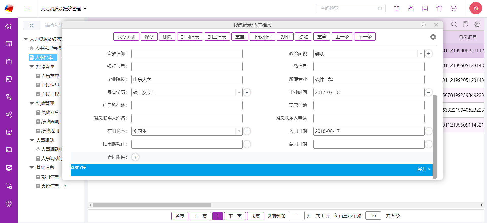Click the table horizontal scrollbar thumb
Image resolution: width=487 pixels, height=223 pixels.
152,205
